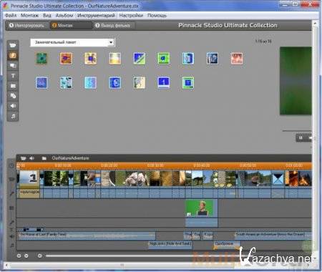Select the hourglass transition before the campfire clip
Screen dimensions: 322x272
[278, 179]
